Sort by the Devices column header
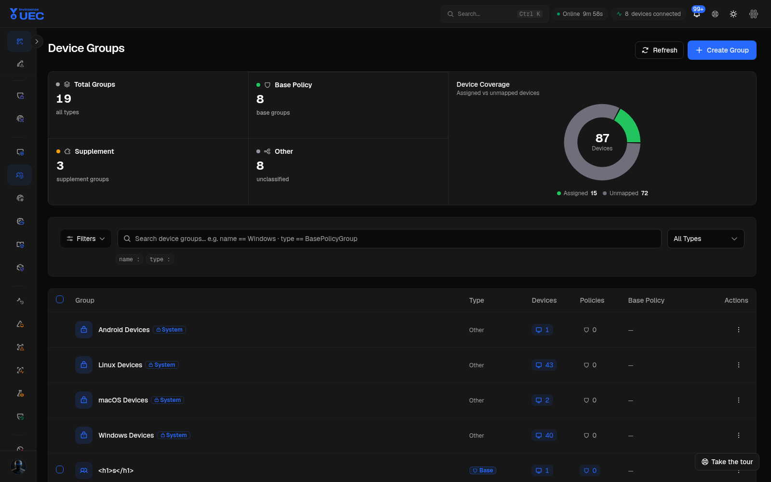The image size is (771, 482). (544, 300)
